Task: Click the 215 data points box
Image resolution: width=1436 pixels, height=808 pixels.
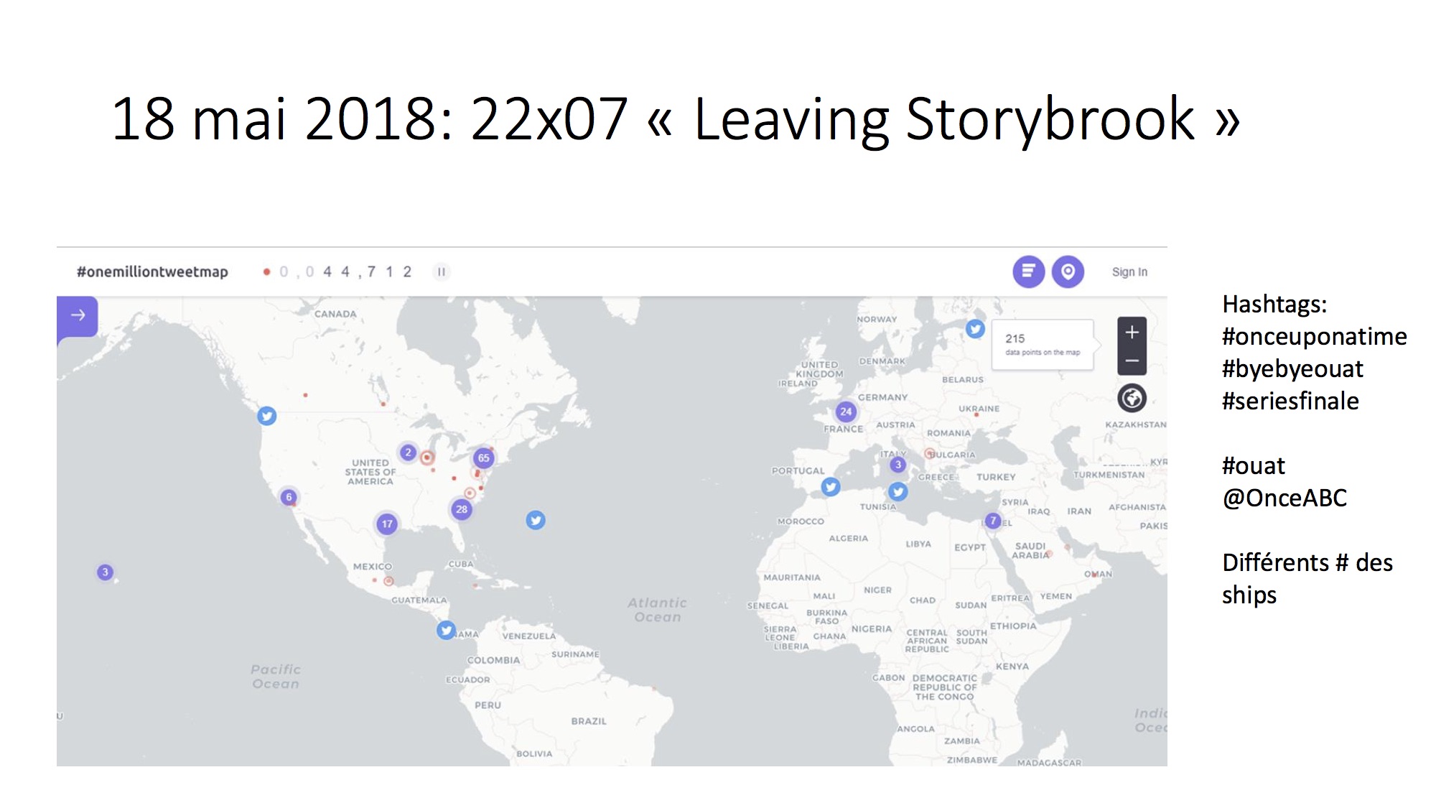Action: [1042, 344]
